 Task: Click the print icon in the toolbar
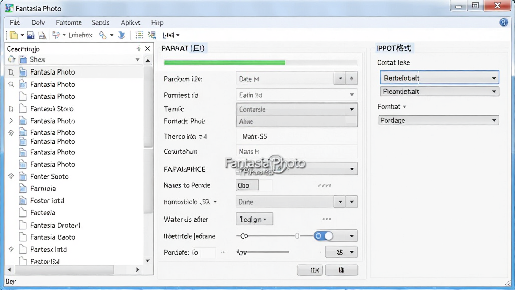pyautogui.click(x=42, y=35)
